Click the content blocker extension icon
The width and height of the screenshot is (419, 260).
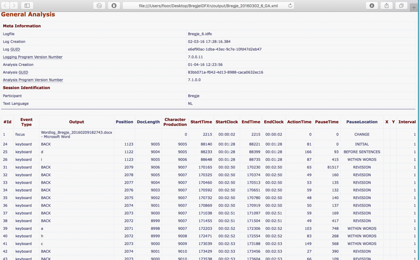click(x=99, y=5)
